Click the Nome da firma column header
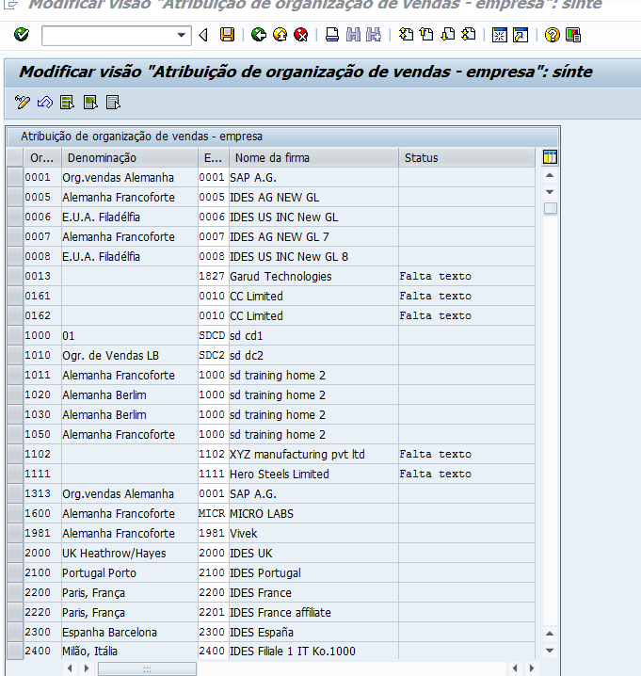 pos(313,158)
